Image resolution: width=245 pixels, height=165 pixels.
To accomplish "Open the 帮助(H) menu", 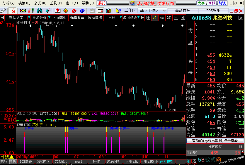I will coord(88,3).
